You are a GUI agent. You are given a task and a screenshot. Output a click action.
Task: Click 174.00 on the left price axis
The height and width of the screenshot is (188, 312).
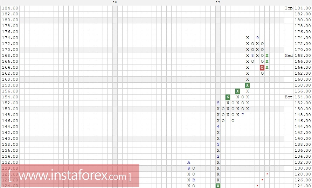point(10,38)
